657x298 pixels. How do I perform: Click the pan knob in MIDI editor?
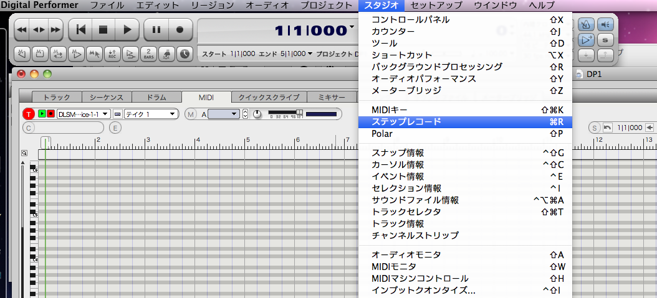pyautogui.click(x=257, y=114)
